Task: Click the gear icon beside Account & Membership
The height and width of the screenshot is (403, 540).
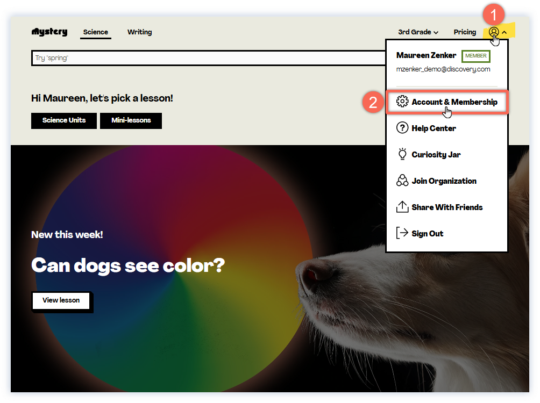Action: point(402,102)
